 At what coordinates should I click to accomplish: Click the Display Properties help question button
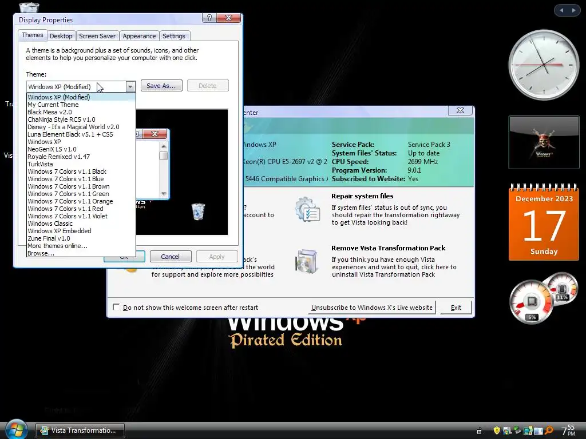tap(209, 18)
